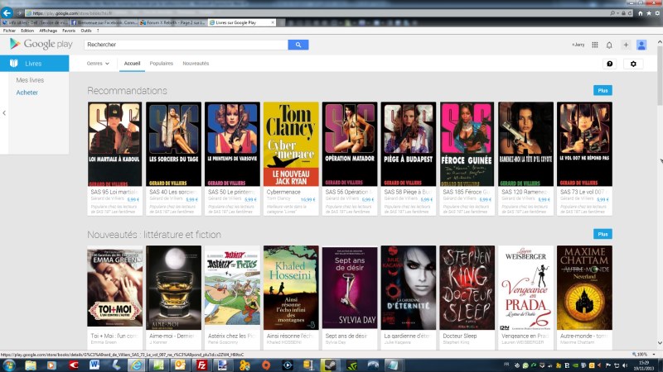
Task: Click Plus button for Recommandations
Action: (603, 91)
